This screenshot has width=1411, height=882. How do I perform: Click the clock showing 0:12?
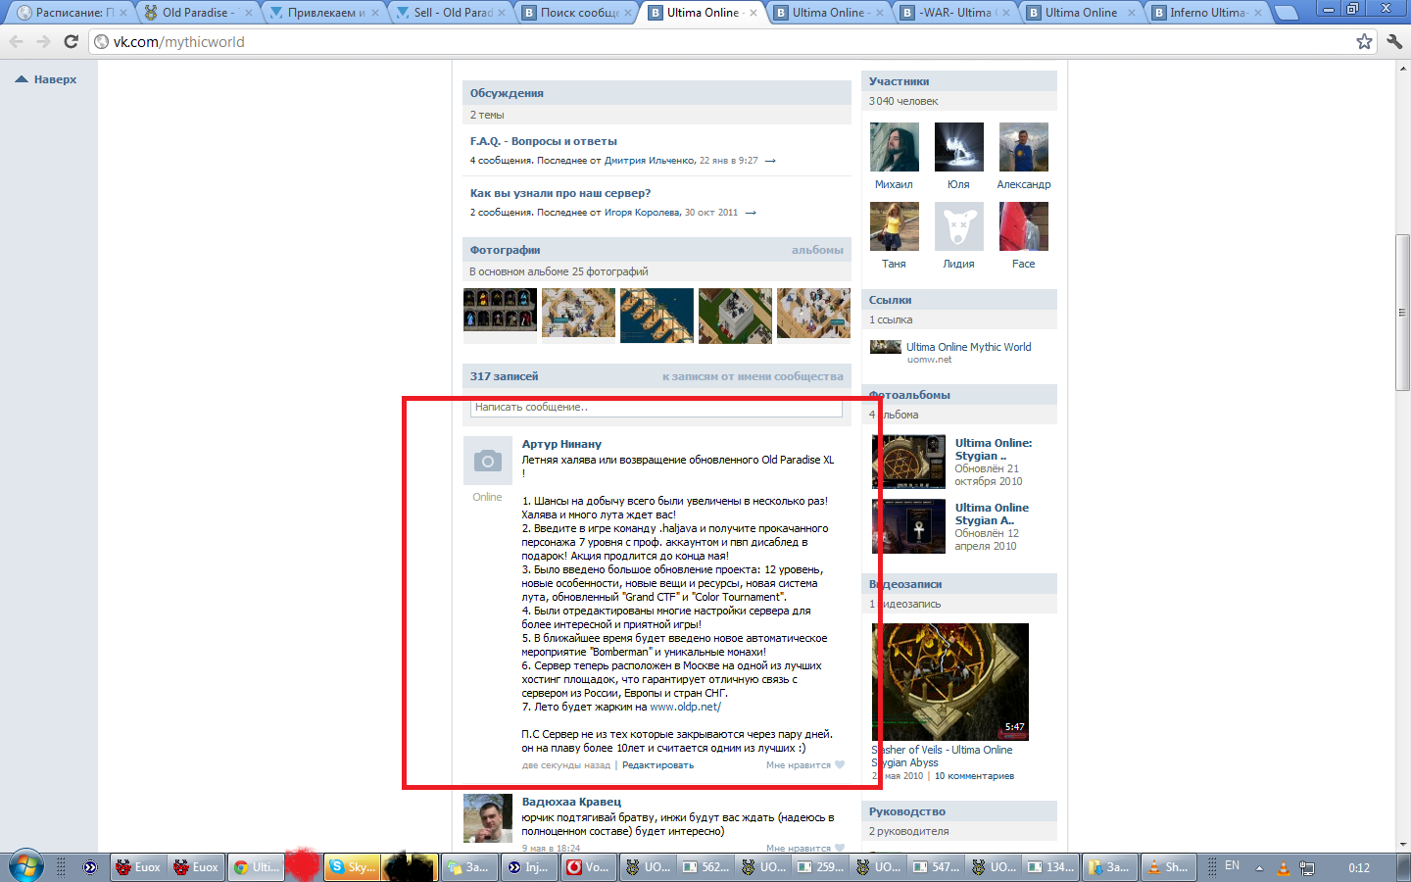(x=1359, y=868)
